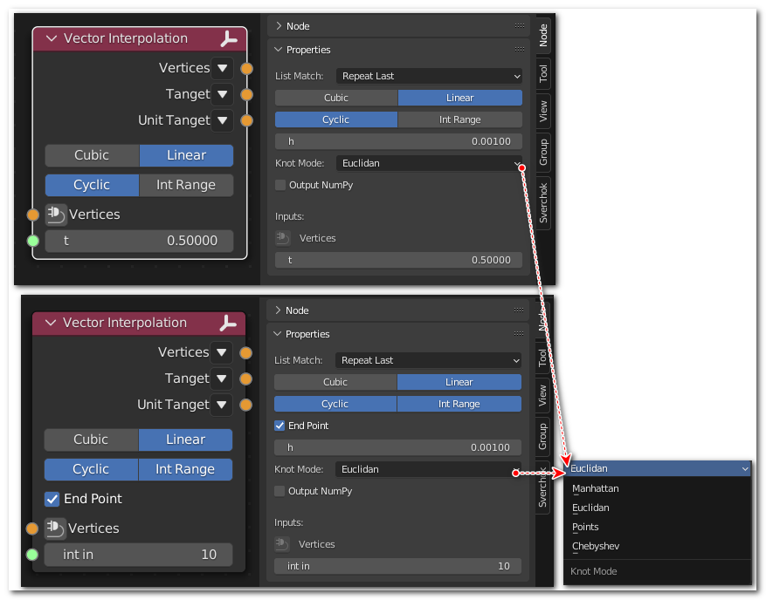766x600 pixels.
Task: Uncheck End Point in the lower Properties panel
Action: (279, 426)
